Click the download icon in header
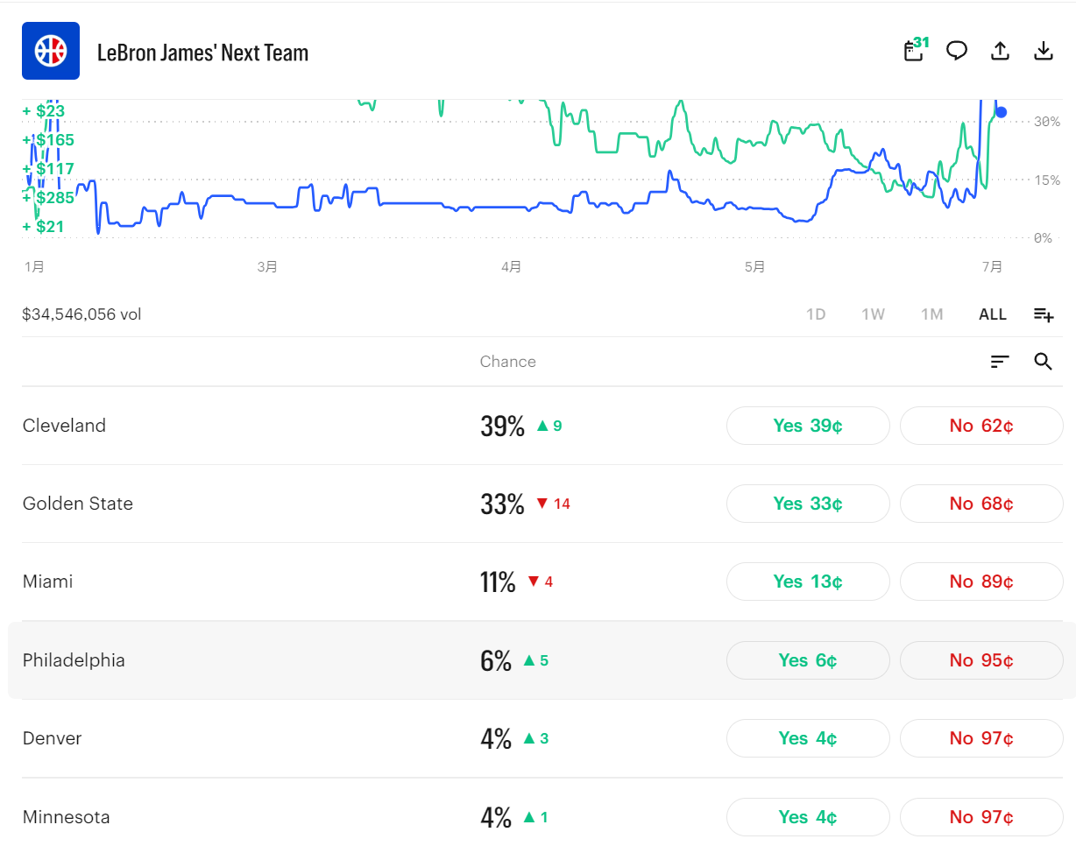 (1043, 51)
